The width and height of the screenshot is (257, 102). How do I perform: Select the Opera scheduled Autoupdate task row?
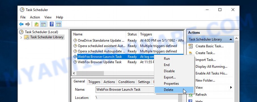128,51
